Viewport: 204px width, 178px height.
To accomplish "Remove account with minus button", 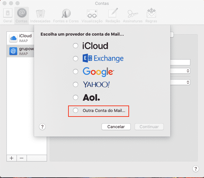I will 22,158.
